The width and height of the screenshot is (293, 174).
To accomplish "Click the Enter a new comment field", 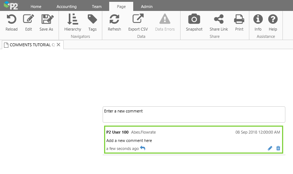I will [194, 114].
